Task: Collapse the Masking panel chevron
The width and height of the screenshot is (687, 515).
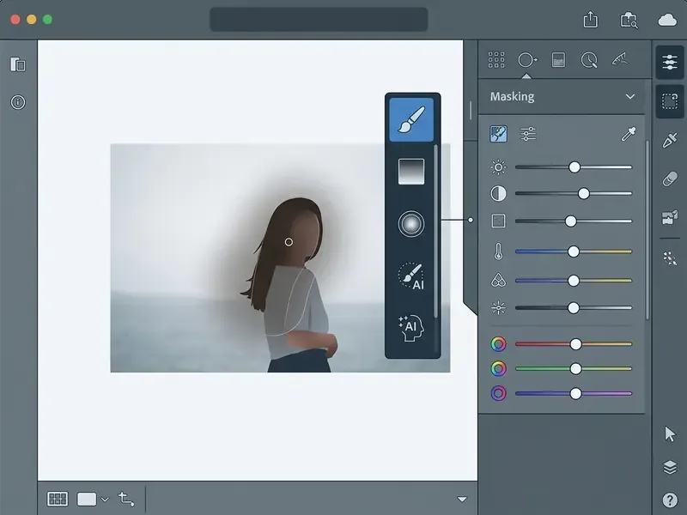Action: [630, 97]
